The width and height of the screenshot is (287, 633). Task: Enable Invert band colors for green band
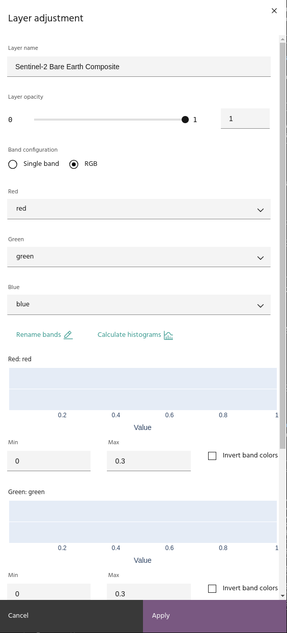coord(212,589)
